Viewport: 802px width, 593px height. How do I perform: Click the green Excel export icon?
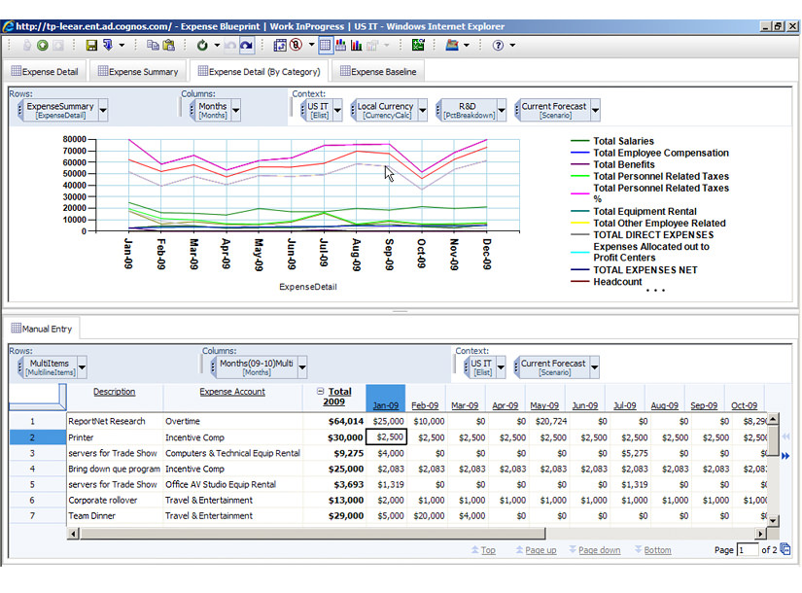coord(418,46)
